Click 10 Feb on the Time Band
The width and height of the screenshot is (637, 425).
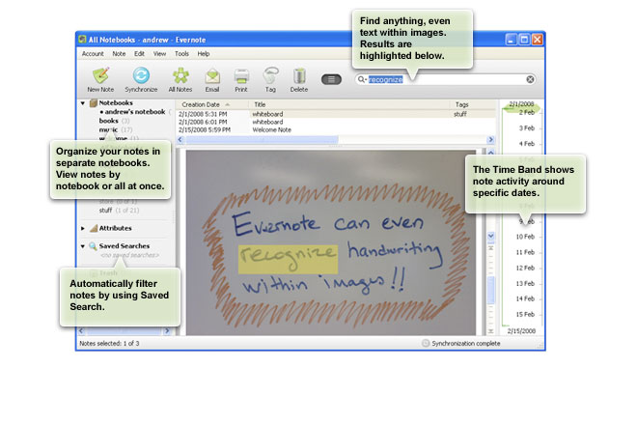tap(525, 236)
